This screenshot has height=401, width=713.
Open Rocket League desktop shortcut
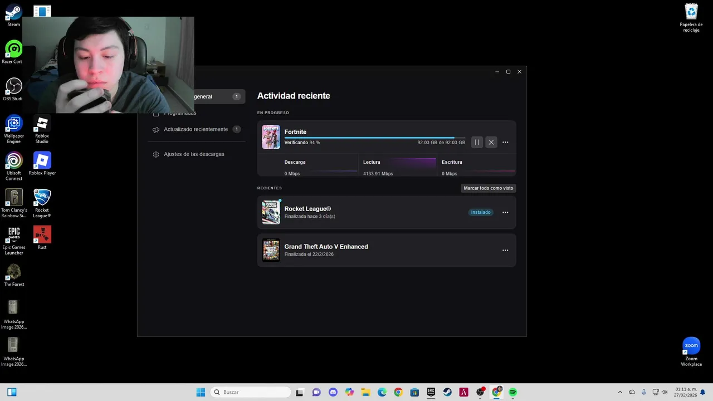[42, 204]
